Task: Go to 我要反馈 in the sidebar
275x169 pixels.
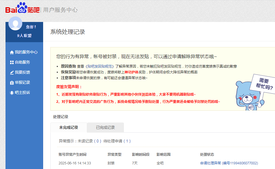Action: click(23, 73)
